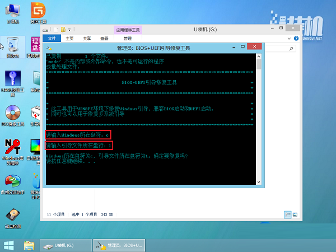
Task: Open the Windows password clear NT-key icon
Action: click(13, 152)
